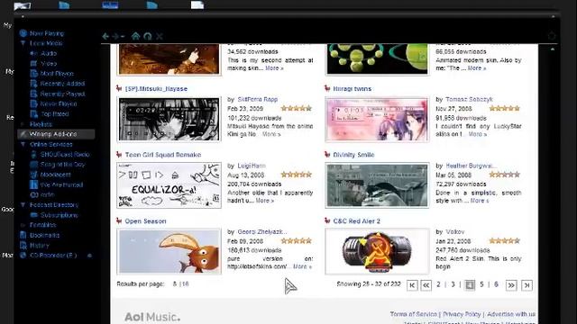Viewport: 577px width, 324px height.
Task: Open author Tomasz Sobczyk's profile
Action: point(469,100)
